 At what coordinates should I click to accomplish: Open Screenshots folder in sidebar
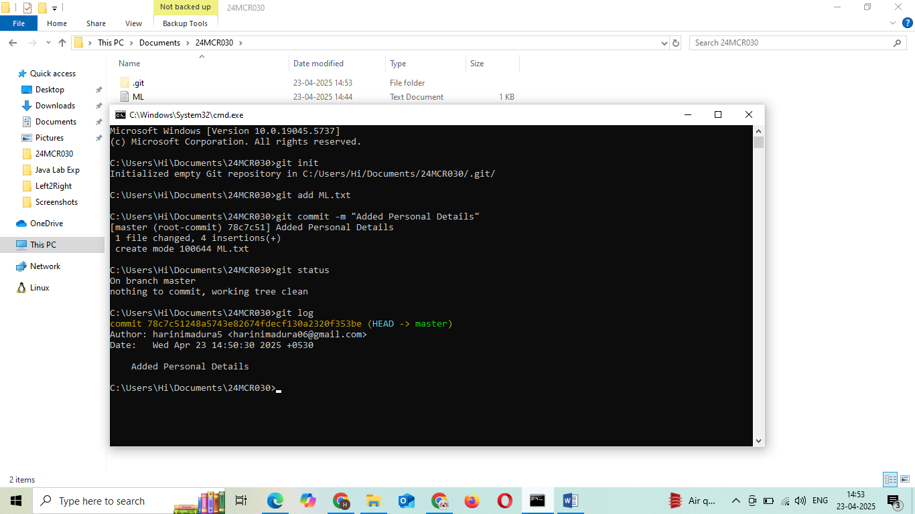[x=56, y=202]
